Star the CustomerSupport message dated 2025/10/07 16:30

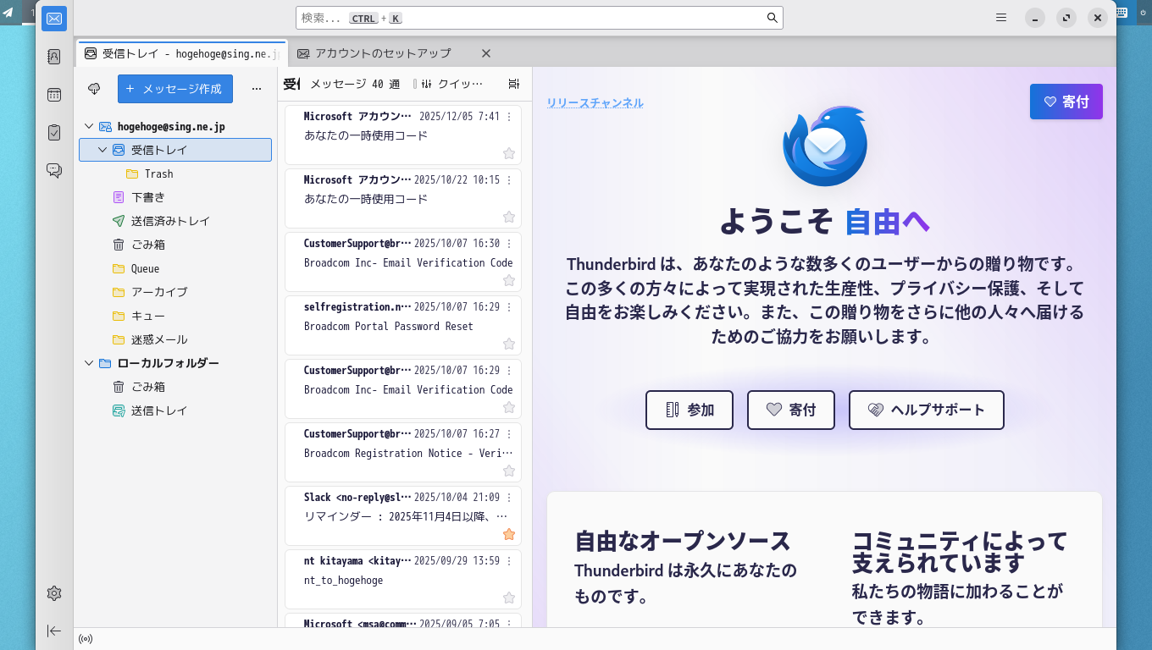(509, 280)
